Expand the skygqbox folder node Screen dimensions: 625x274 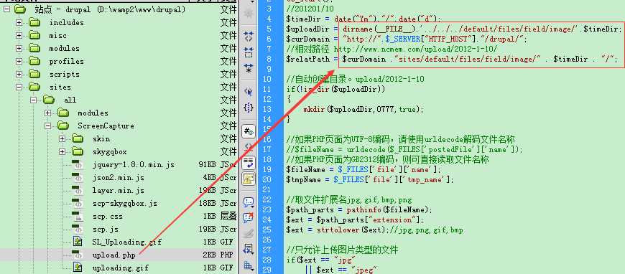[x=62, y=152]
